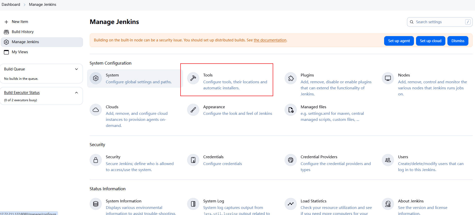Click the Users people icon
This screenshot has width=475, height=215.
[x=388, y=160]
